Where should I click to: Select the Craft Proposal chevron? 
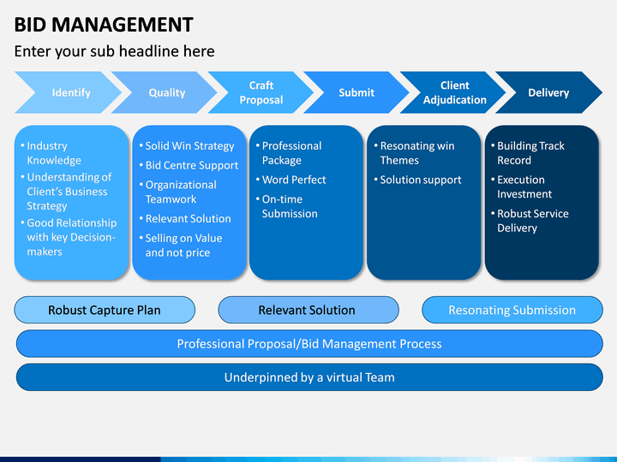tap(261, 92)
